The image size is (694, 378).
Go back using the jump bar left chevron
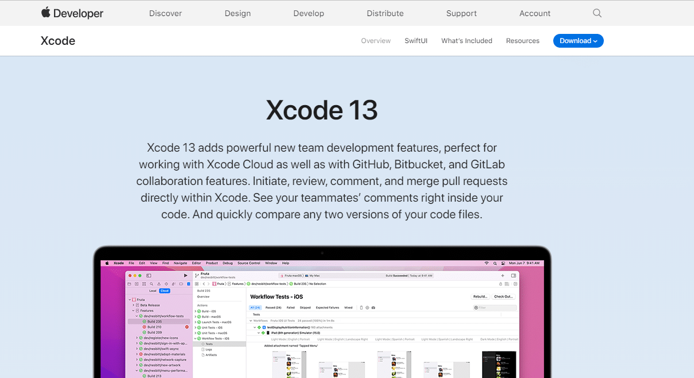coord(203,284)
